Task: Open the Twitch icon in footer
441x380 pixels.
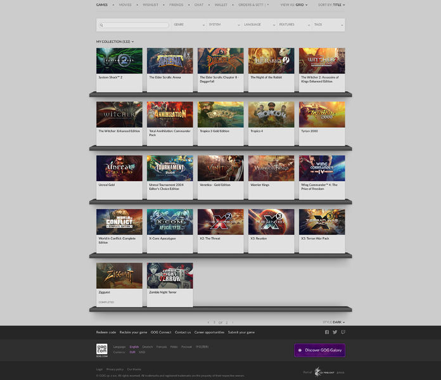Action: tap(343, 332)
